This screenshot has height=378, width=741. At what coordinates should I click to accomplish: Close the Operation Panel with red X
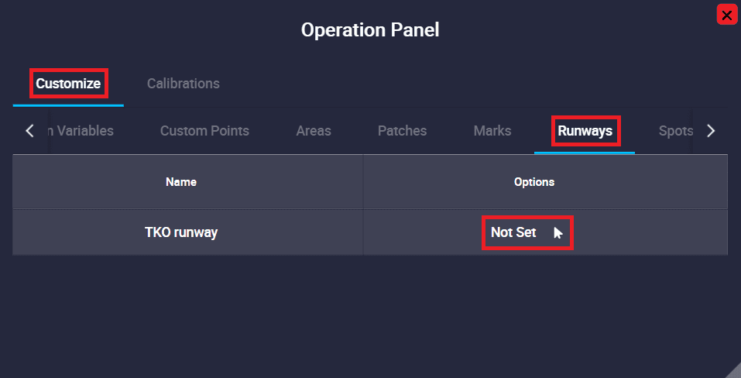click(x=727, y=15)
